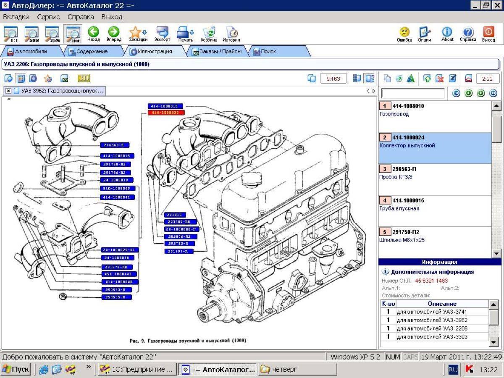
Task: Select part 5 291750-П2 Шпилька М8х1х25
Action: click(435, 242)
